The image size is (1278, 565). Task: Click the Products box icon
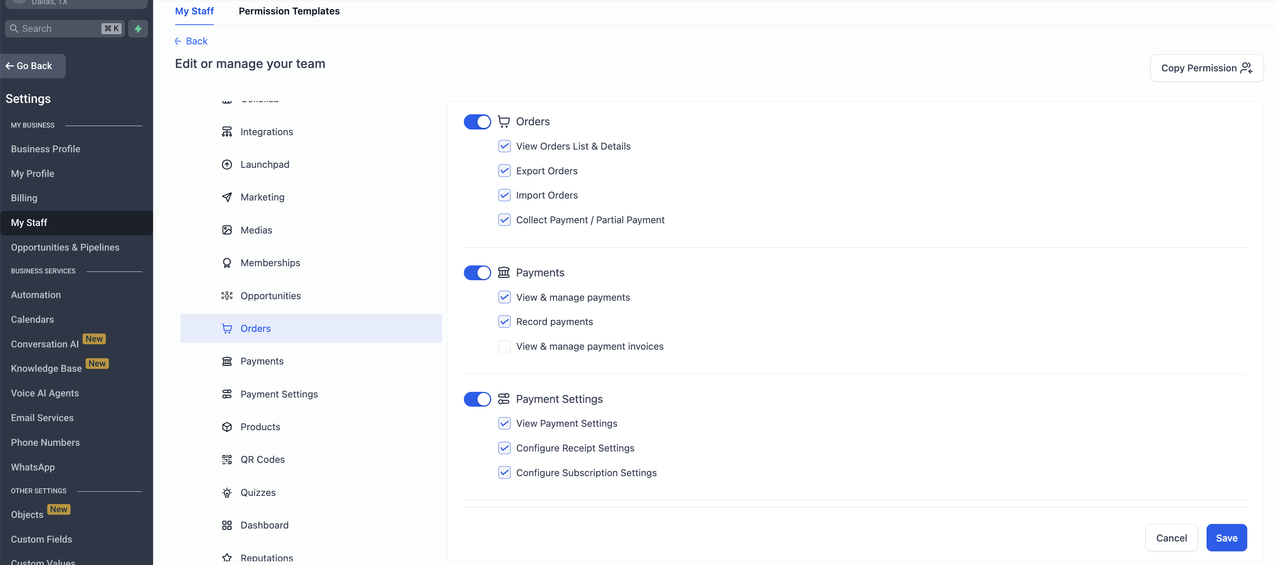[x=227, y=427]
